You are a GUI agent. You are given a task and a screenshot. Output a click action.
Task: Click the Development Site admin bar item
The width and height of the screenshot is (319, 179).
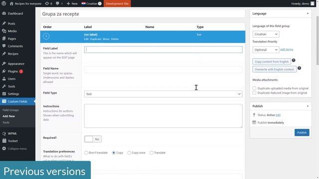click(x=117, y=3)
